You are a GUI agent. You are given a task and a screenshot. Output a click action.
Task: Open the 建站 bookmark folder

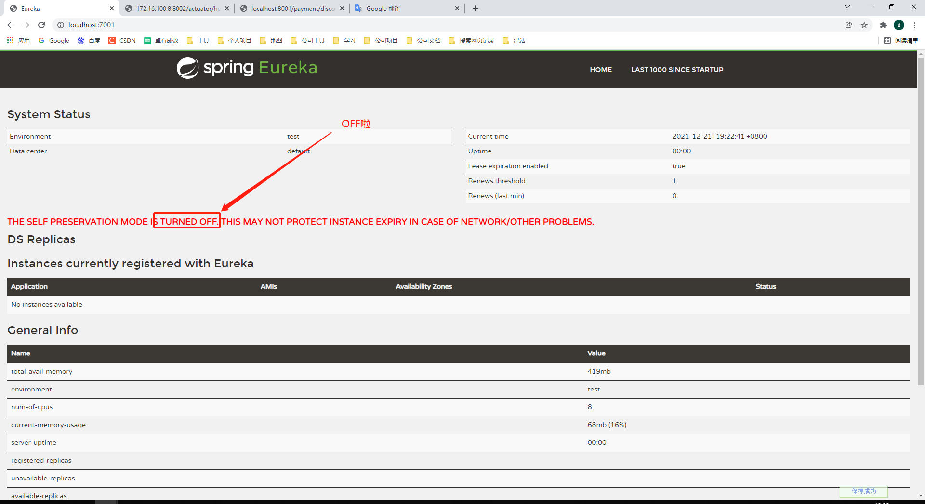(514, 40)
